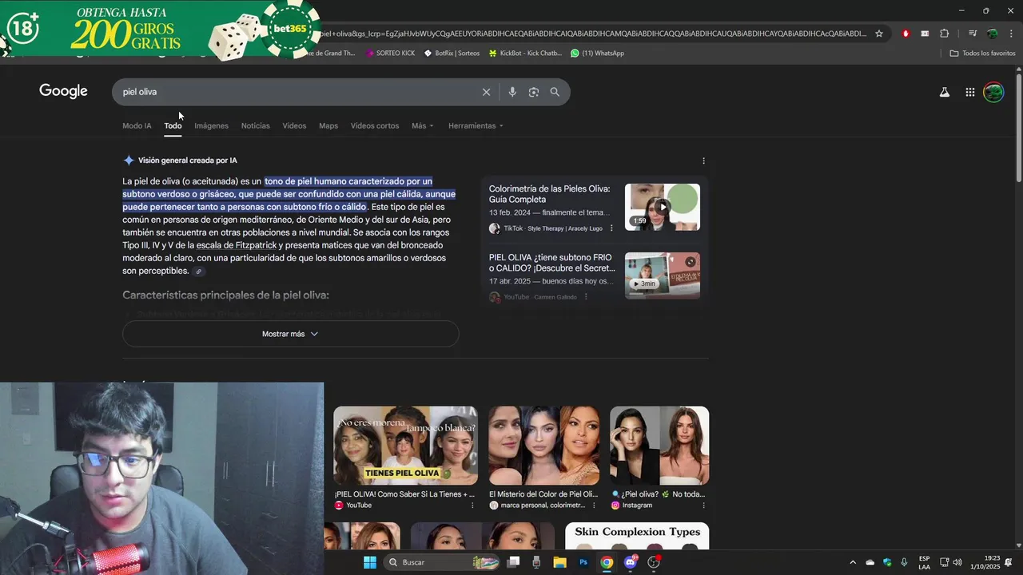Open three-dot menu of the YouTube image result
The height and width of the screenshot is (575, 1023).
(472, 506)
